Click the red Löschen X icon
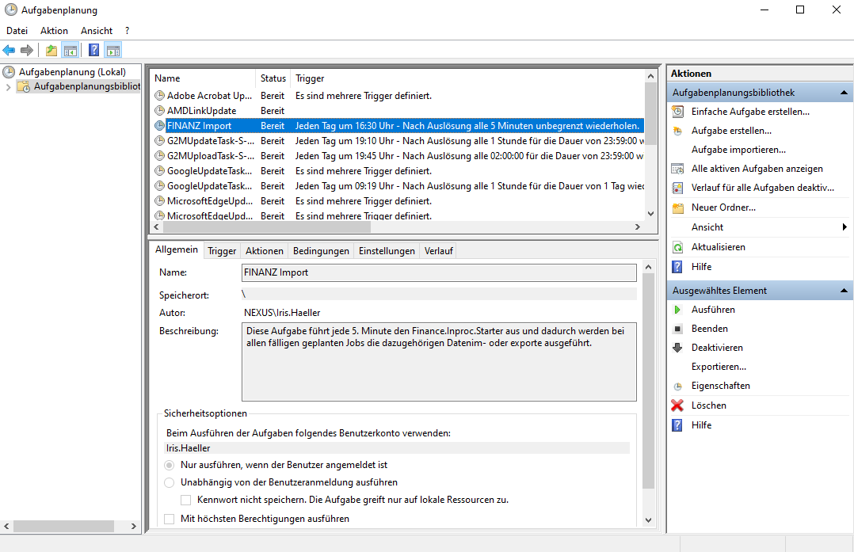The height and width of the screenshot is (552, 854). pos(677,405)
